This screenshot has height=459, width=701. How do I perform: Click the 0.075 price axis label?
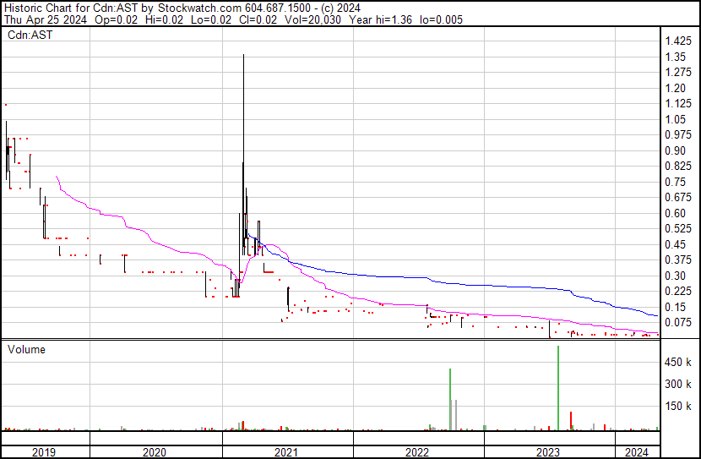pos(677,322)
